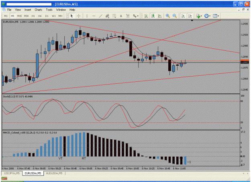
Task: Switch timeframe to M15
Action: pyautogui.click(x=19, y=16)
